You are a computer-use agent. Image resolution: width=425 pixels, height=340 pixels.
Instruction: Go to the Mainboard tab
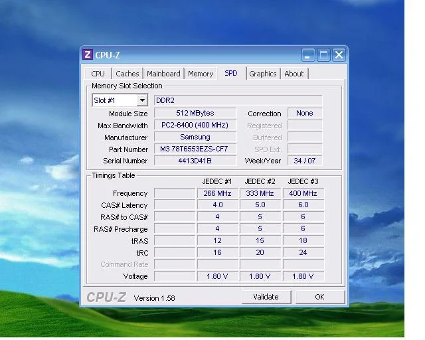tap(163, 74)
